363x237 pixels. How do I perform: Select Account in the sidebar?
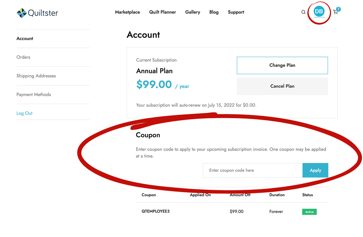(25, 38)
